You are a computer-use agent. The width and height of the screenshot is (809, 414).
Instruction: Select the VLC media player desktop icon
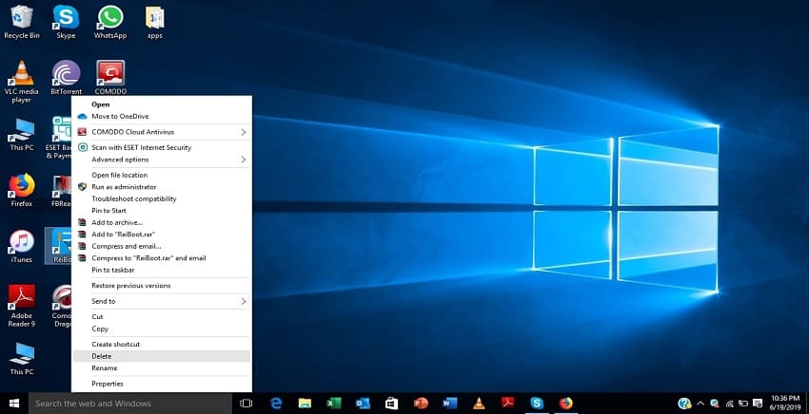click(22, 82)
